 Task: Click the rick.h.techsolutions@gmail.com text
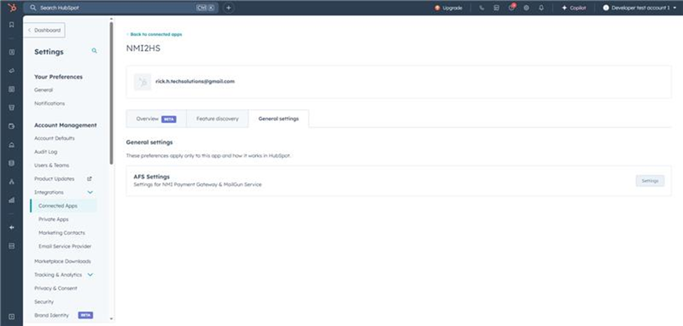coord(195,81)
